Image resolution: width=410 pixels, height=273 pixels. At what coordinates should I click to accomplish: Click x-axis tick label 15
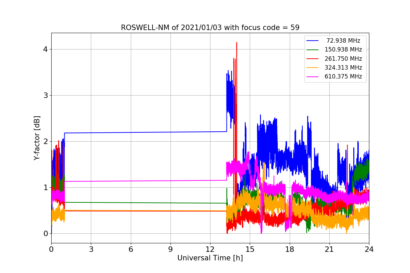click(250, 249)
